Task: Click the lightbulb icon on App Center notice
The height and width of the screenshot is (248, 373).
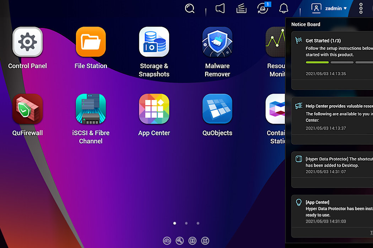Action: (x=299, y=202)
